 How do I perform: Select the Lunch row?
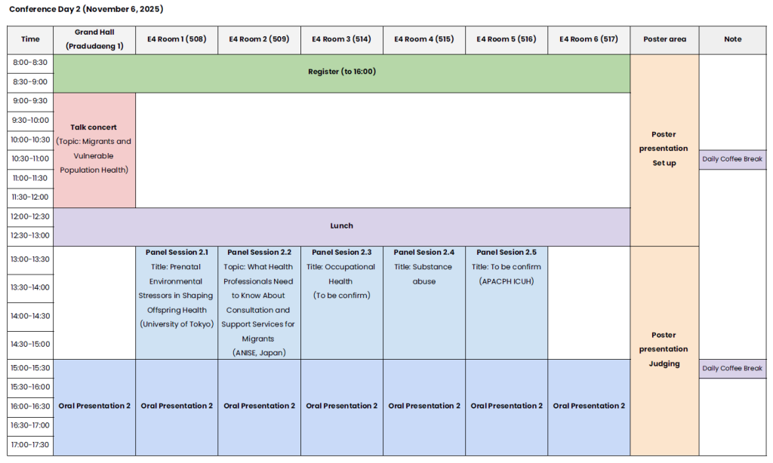[x=342, y=225]
